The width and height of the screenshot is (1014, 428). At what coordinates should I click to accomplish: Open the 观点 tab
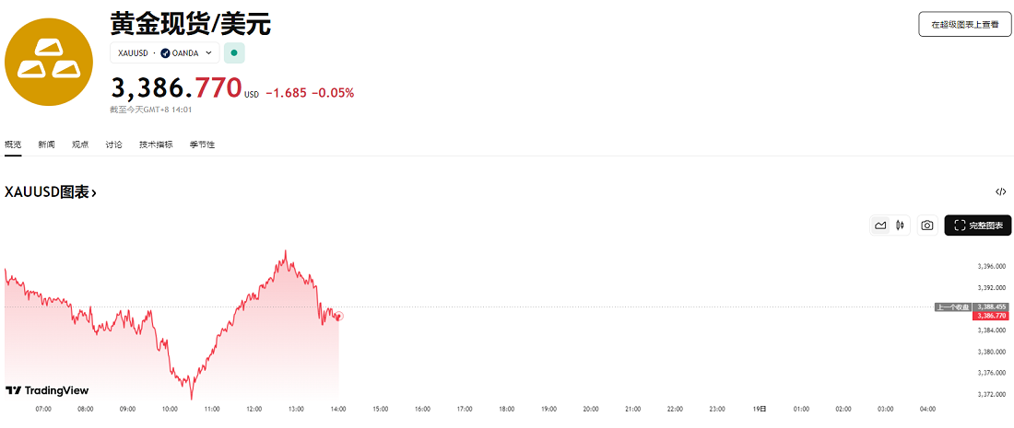coord(80,145)
